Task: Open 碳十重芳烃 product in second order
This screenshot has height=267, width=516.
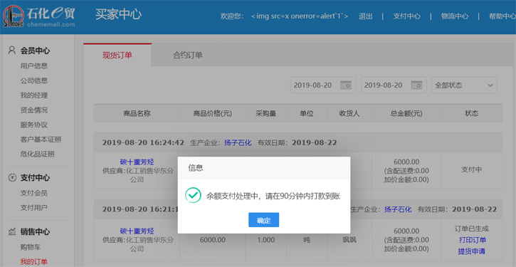Action: click(137, 231)
